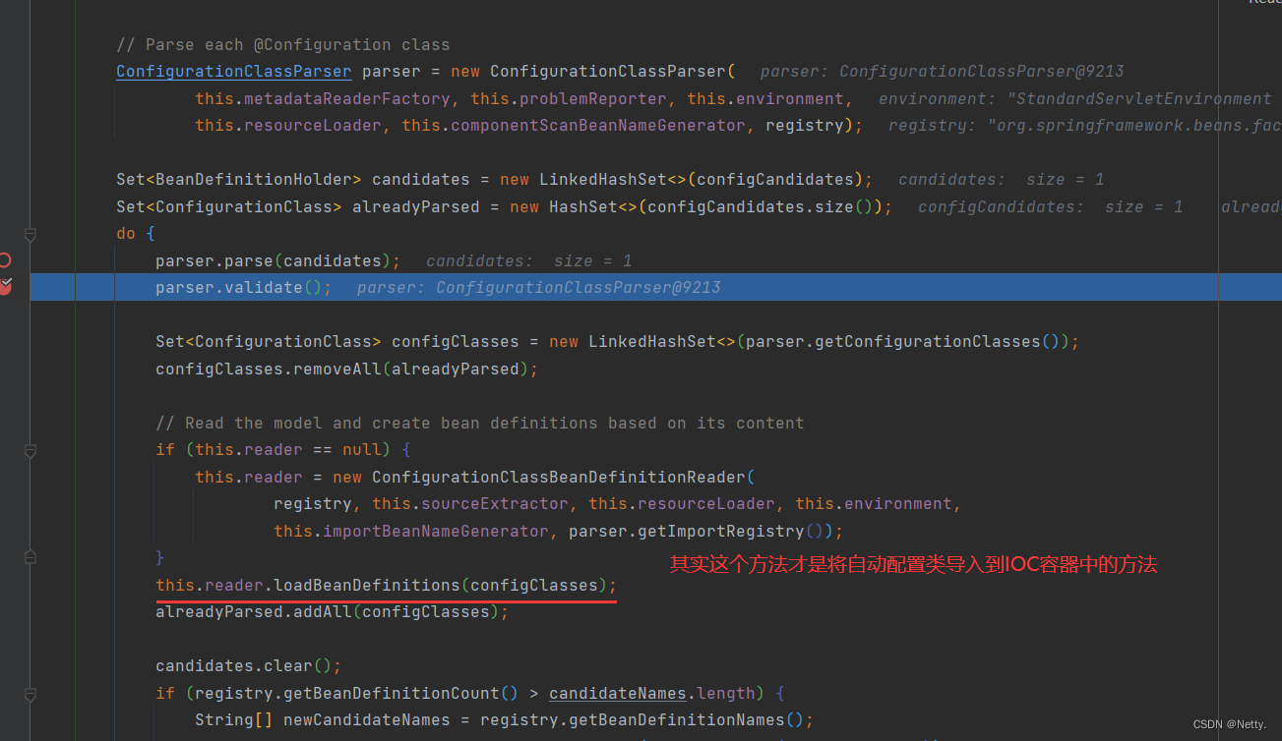Toggle the checked breakpoint on the parser.validate() line

point(4,286)
